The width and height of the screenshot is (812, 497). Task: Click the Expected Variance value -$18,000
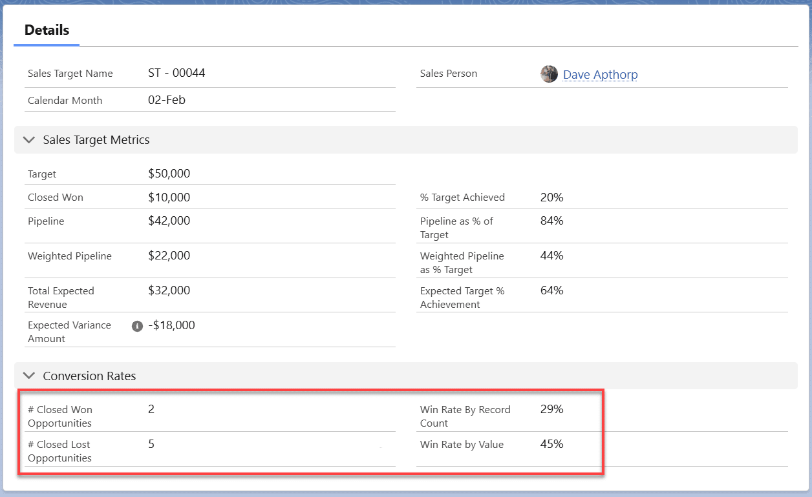click(171, 325)
